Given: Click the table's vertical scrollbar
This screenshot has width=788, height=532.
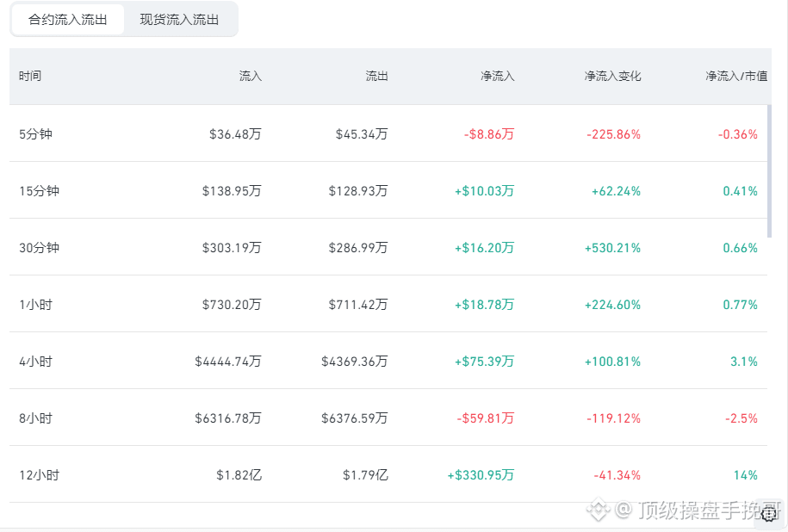Looking at the screenshot, I should (x=769, y=170).
